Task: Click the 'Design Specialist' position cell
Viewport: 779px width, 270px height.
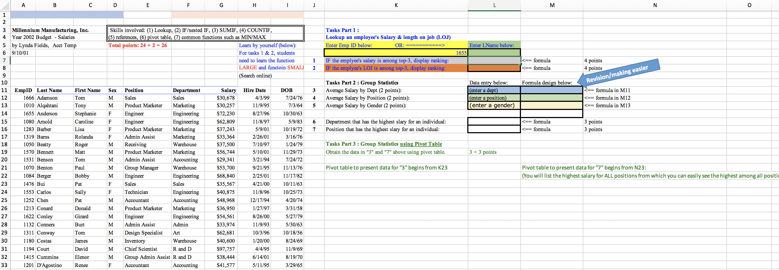Action: pyautogui.click(x=147, y=233)
